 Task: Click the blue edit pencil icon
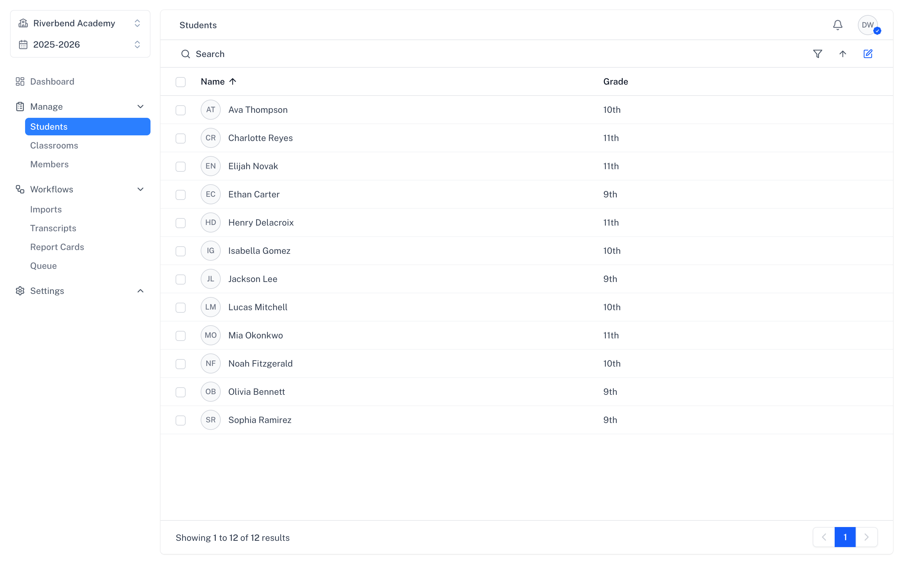pos(868,54)
